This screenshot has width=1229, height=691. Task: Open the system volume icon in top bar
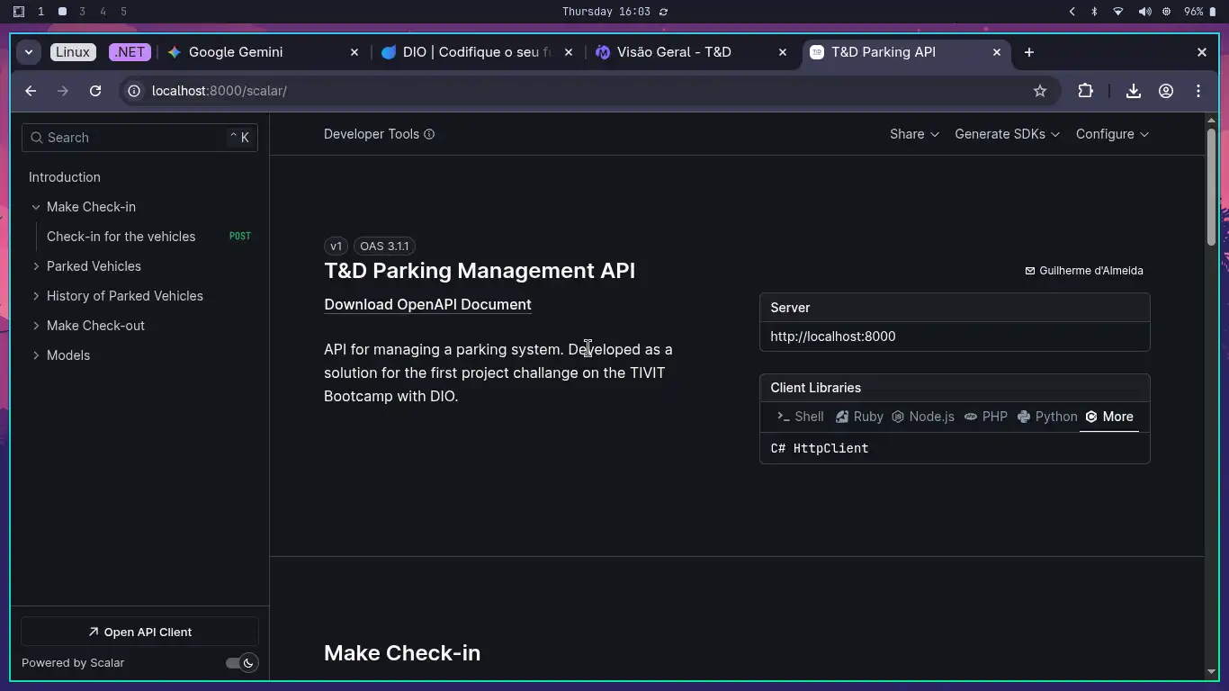(1144, 12)
